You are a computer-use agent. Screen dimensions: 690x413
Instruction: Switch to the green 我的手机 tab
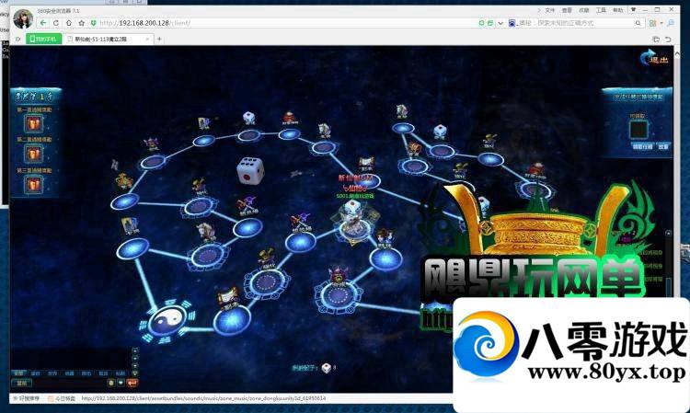(43, 39)
